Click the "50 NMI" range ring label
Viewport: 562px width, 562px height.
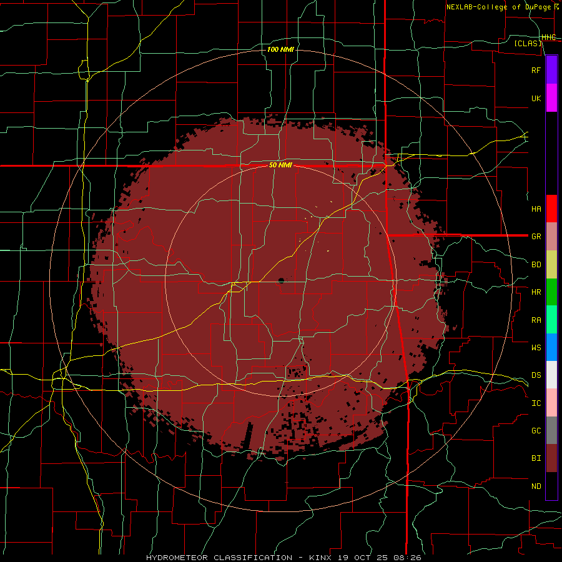pyautogui.click(x=280, y=165)
